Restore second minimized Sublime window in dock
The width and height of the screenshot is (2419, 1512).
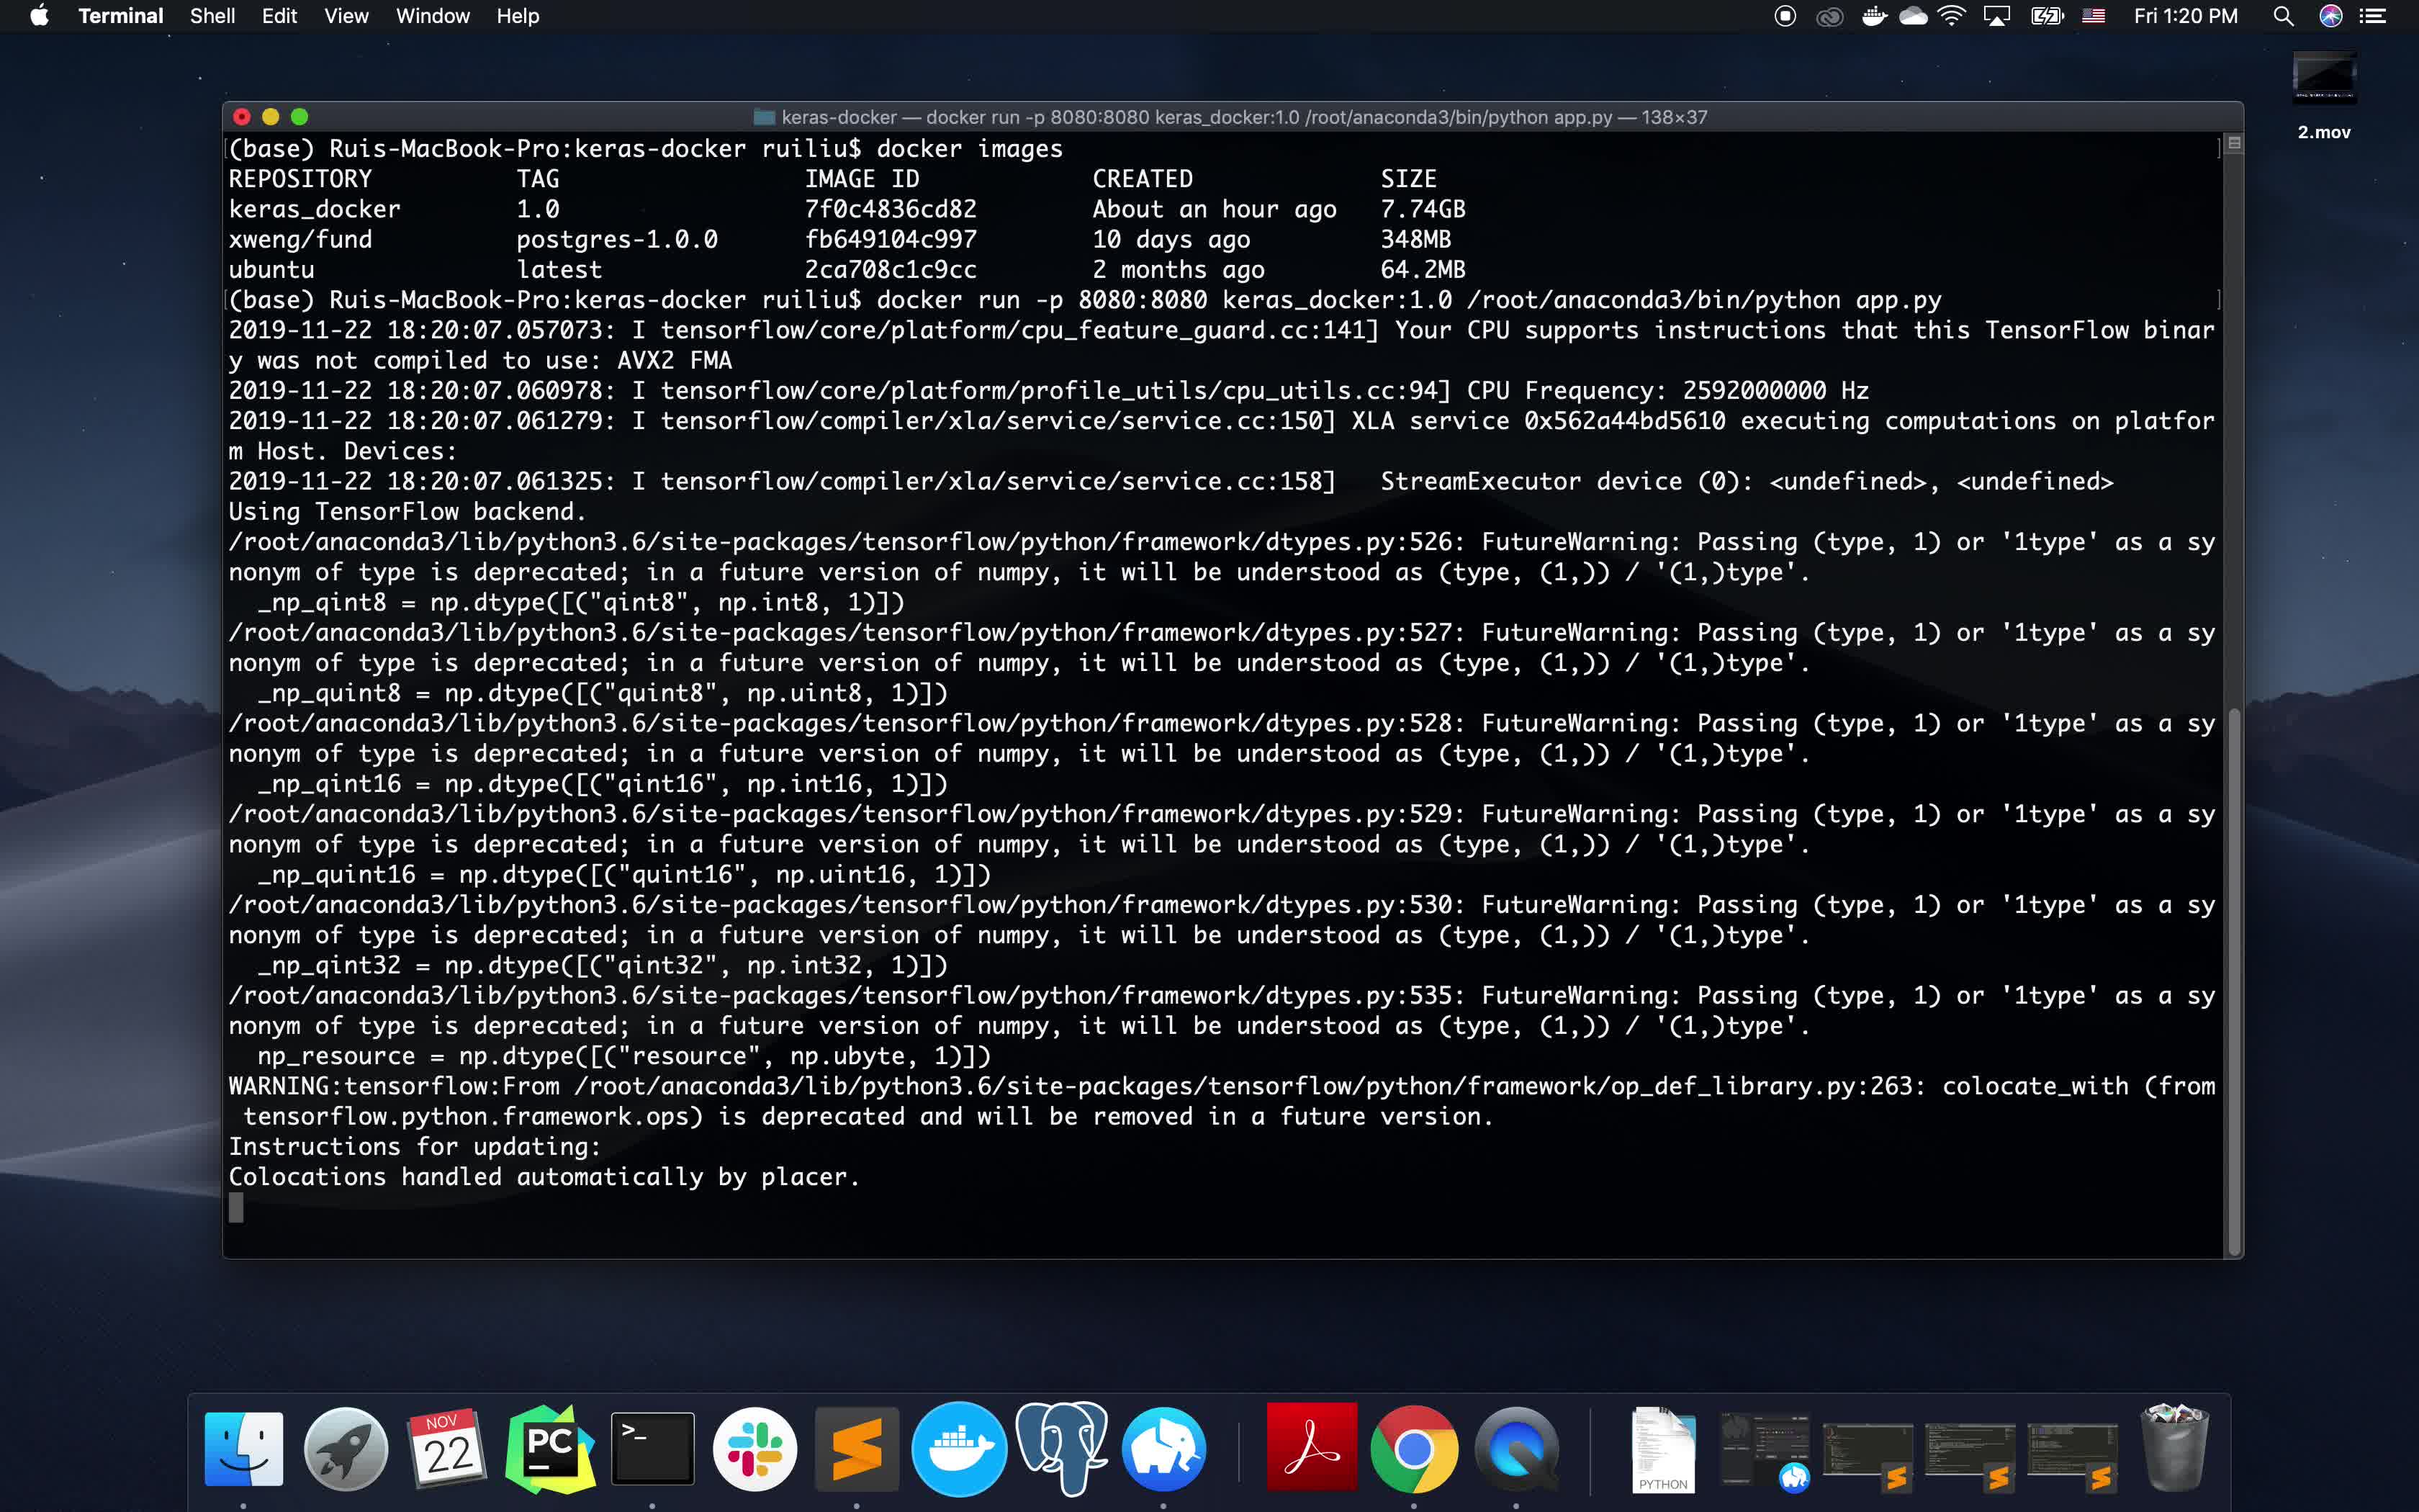(1970, 1453)
